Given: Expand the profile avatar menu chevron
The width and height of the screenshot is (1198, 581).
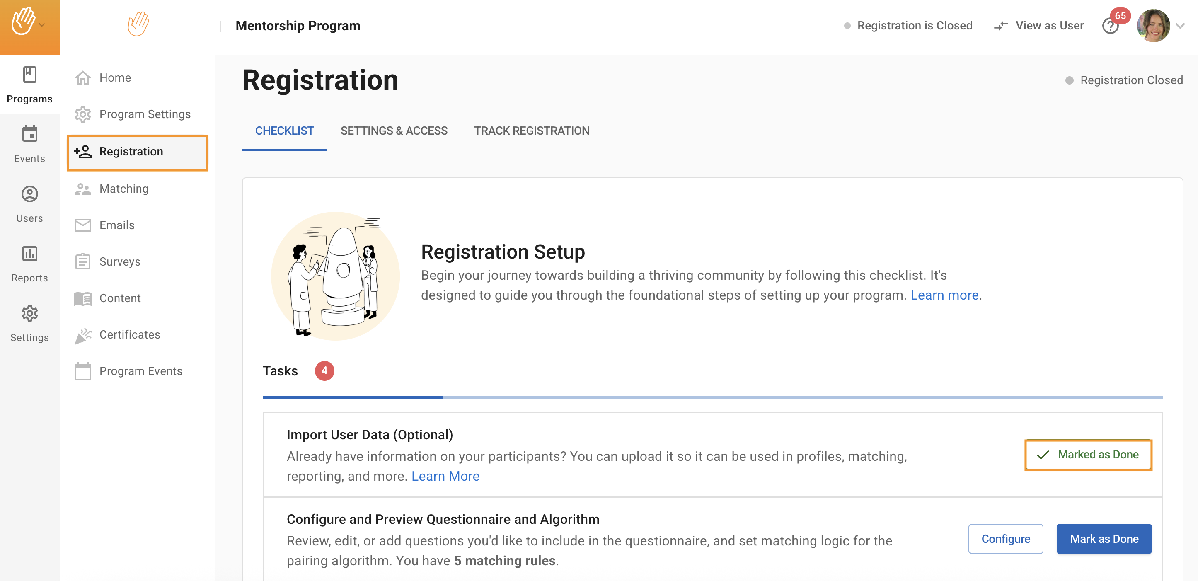Looking at the screenshot, I should (1180, 26).
